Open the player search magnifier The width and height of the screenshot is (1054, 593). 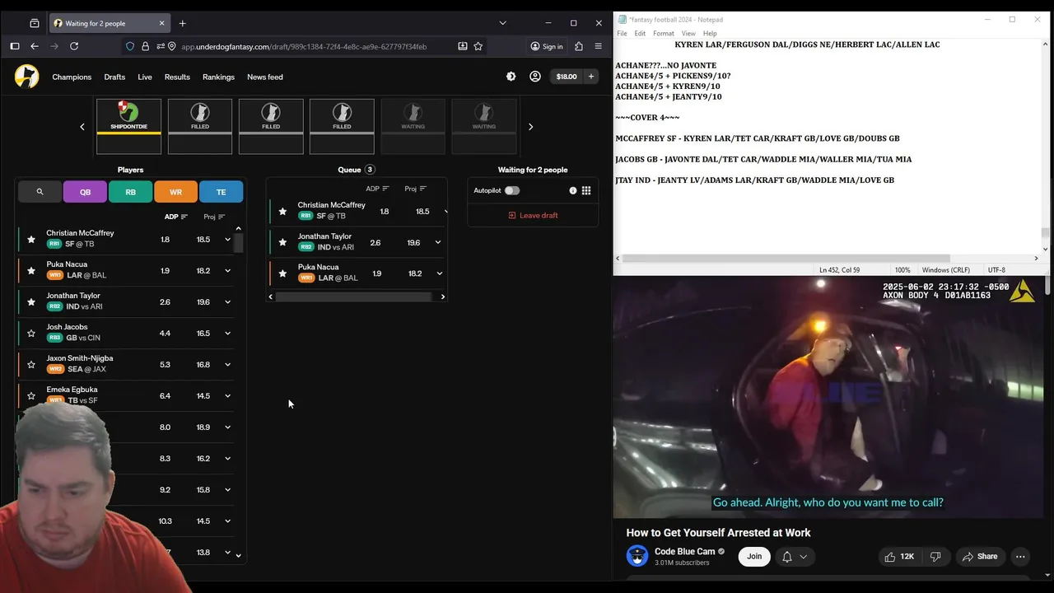(40, 192)
